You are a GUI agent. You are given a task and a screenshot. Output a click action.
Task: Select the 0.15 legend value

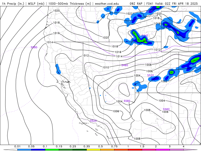[x=59, y=146]
